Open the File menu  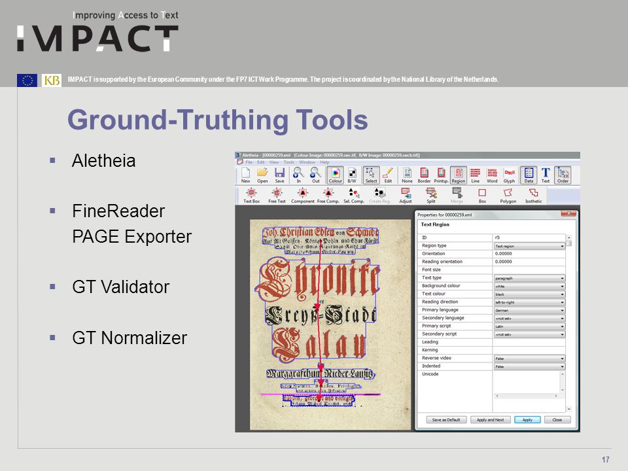pos(249,162)
